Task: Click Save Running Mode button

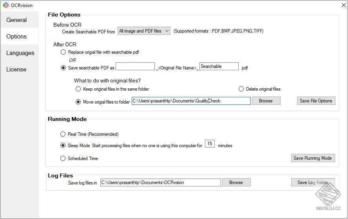Action: click(313, 158)
